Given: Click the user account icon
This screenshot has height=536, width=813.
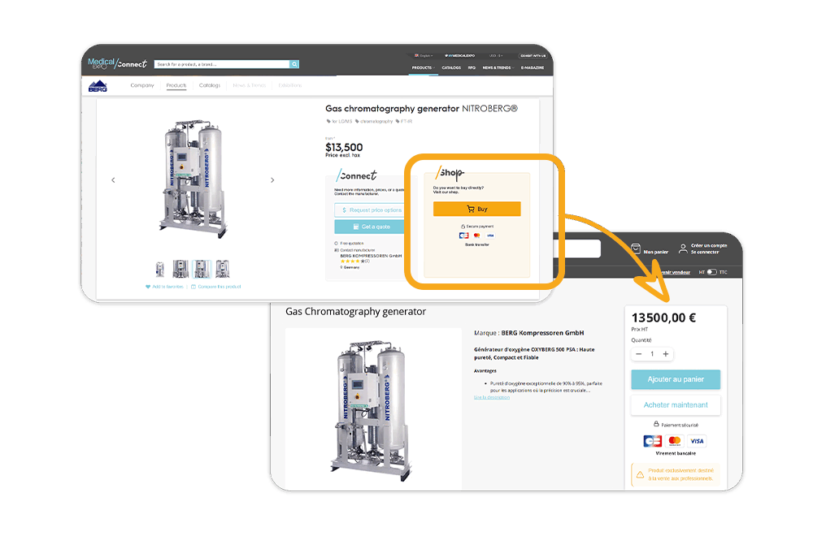Looking at the screenshot, I should point(683,249).
